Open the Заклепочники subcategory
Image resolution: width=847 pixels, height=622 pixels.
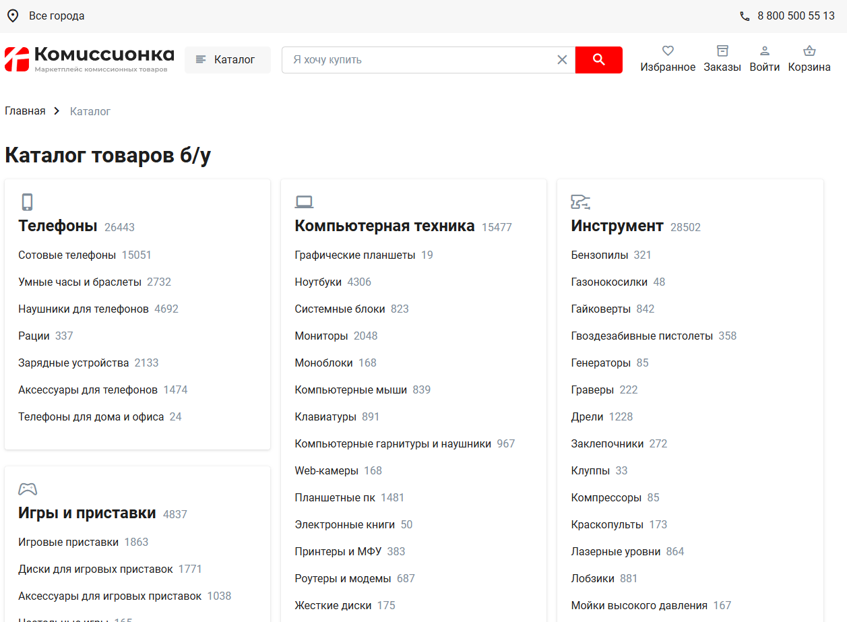pos(607,443)
